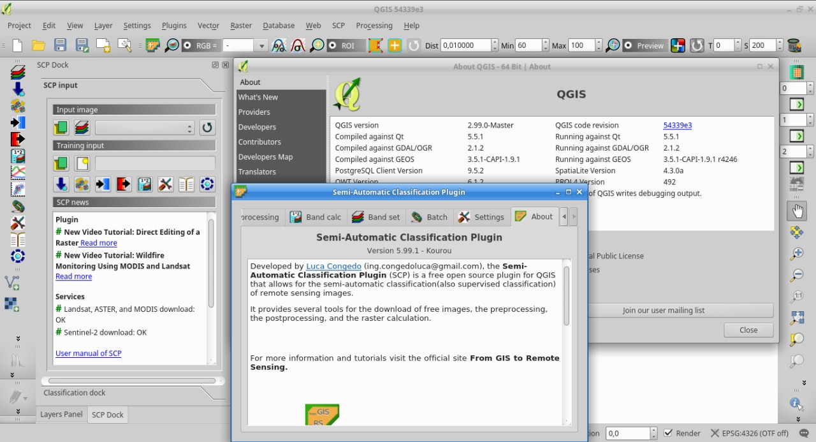Select the Pan Map hand tool
This screenshot has height=442, width=816.
(x=797, y=210)
